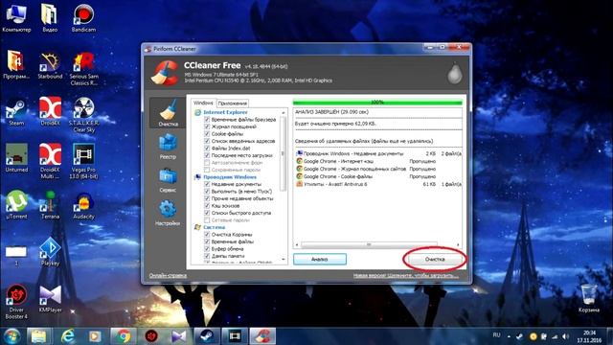Viewport: 613px width, 345px height.
Task: Click the Анализ button
Action: 320,259
